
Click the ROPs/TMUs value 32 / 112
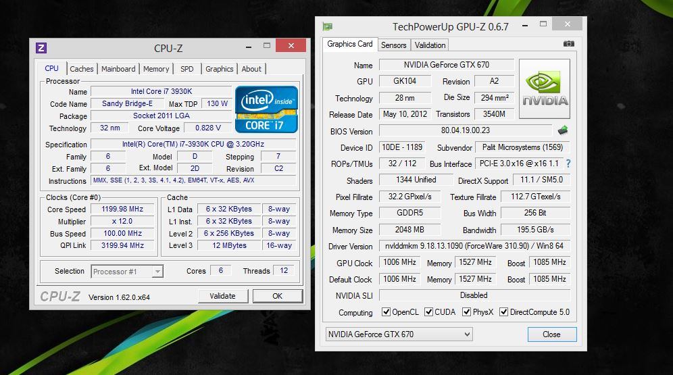[x=402, y=164]
